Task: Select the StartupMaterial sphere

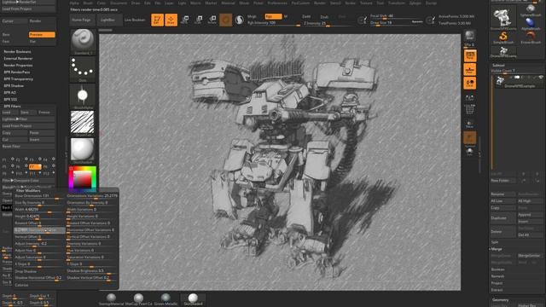Action: click(x=111, y=299)
